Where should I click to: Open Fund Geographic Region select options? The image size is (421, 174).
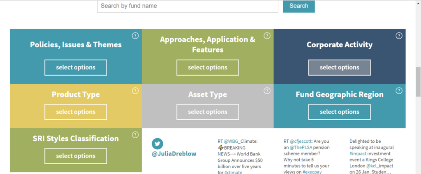(339, 112)
